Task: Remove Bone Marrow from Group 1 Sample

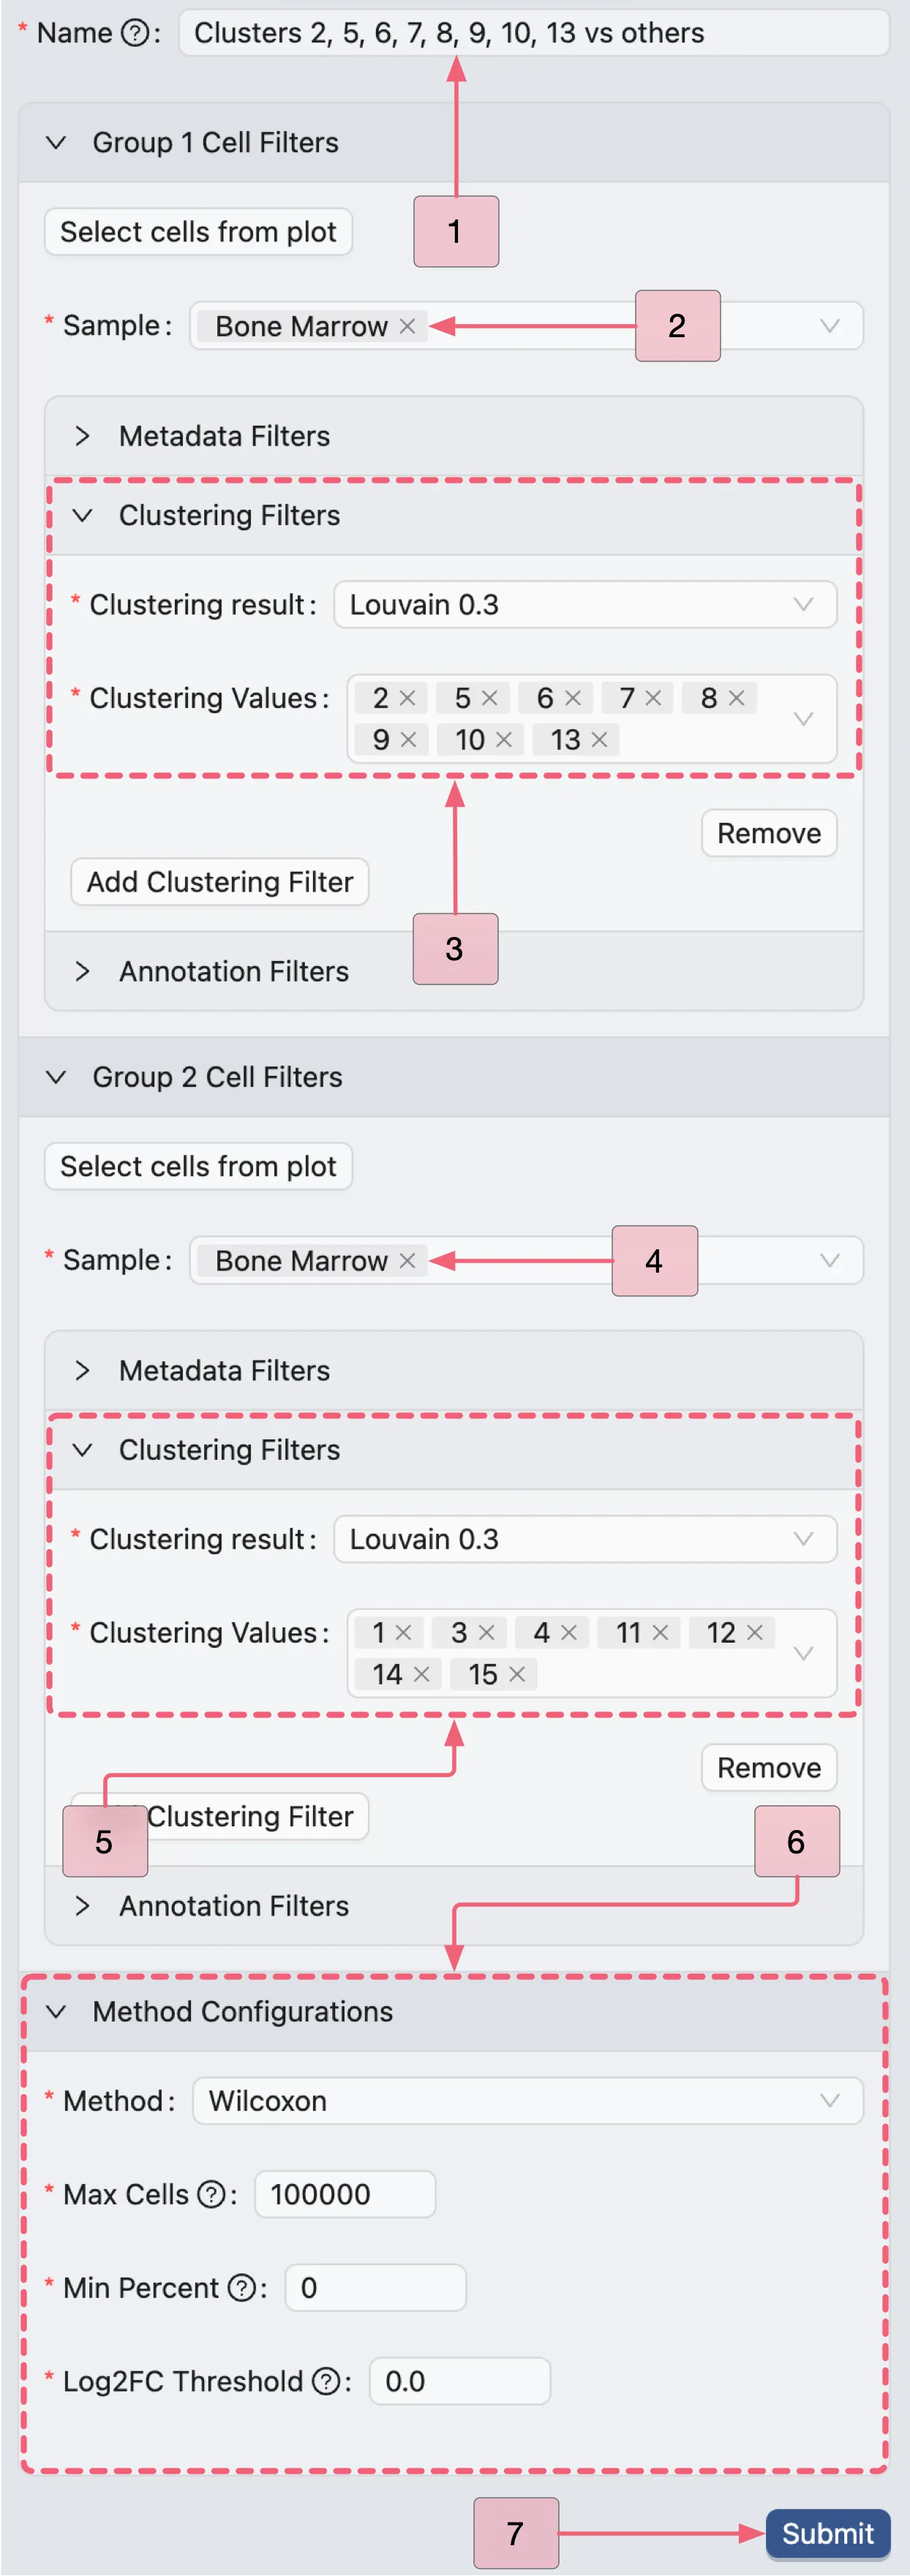Action: [407, 325]
